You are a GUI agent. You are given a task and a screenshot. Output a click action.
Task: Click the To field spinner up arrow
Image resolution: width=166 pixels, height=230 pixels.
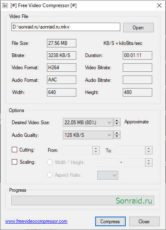(148, 148)
